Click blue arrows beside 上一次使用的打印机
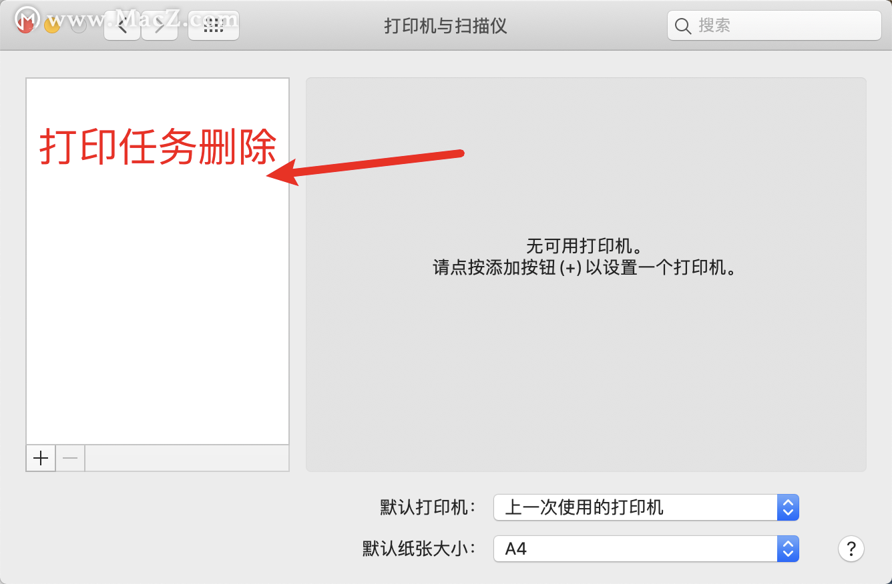Screen dimensions: 892x584 click(x=788, y=507)
